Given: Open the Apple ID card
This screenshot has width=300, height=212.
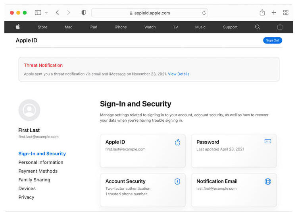Looking at the screenshot, I should coord(143,151).
